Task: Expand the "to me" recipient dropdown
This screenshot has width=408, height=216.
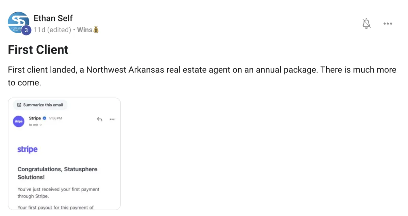Action: click(35, 125)
